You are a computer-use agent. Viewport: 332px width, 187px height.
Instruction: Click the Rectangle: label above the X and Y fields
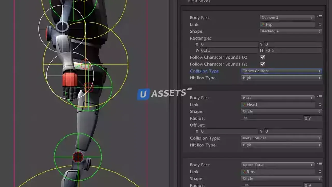click(x=200, y=38)
